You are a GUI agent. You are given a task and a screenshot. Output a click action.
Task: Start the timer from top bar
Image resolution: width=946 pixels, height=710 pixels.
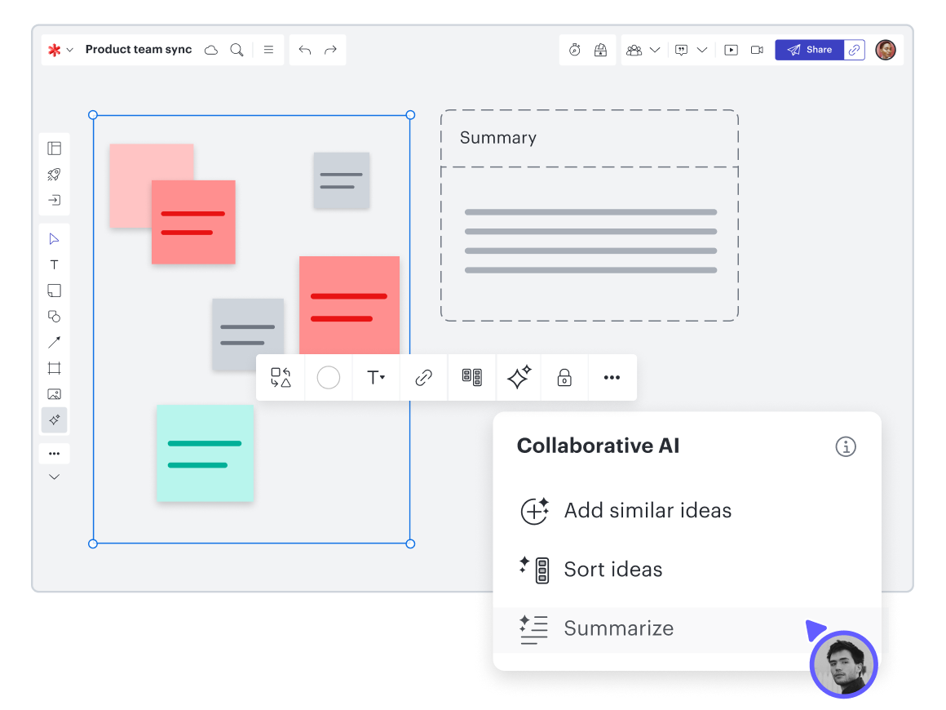(575, 50)
